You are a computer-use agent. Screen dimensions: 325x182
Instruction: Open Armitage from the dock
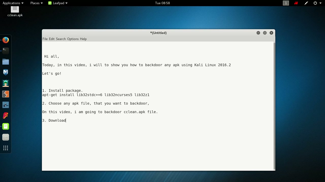6,83
